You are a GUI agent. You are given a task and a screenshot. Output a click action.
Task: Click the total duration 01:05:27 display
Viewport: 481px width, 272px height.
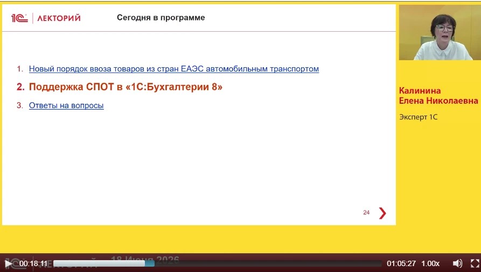(401, 263)
